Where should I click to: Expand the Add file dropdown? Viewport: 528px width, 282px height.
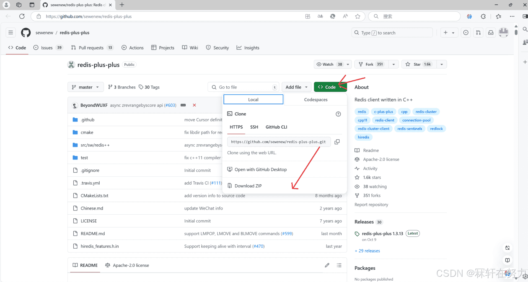click(296, 87)
